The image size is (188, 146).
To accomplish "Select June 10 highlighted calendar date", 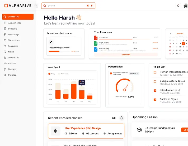I will point(183,43).
